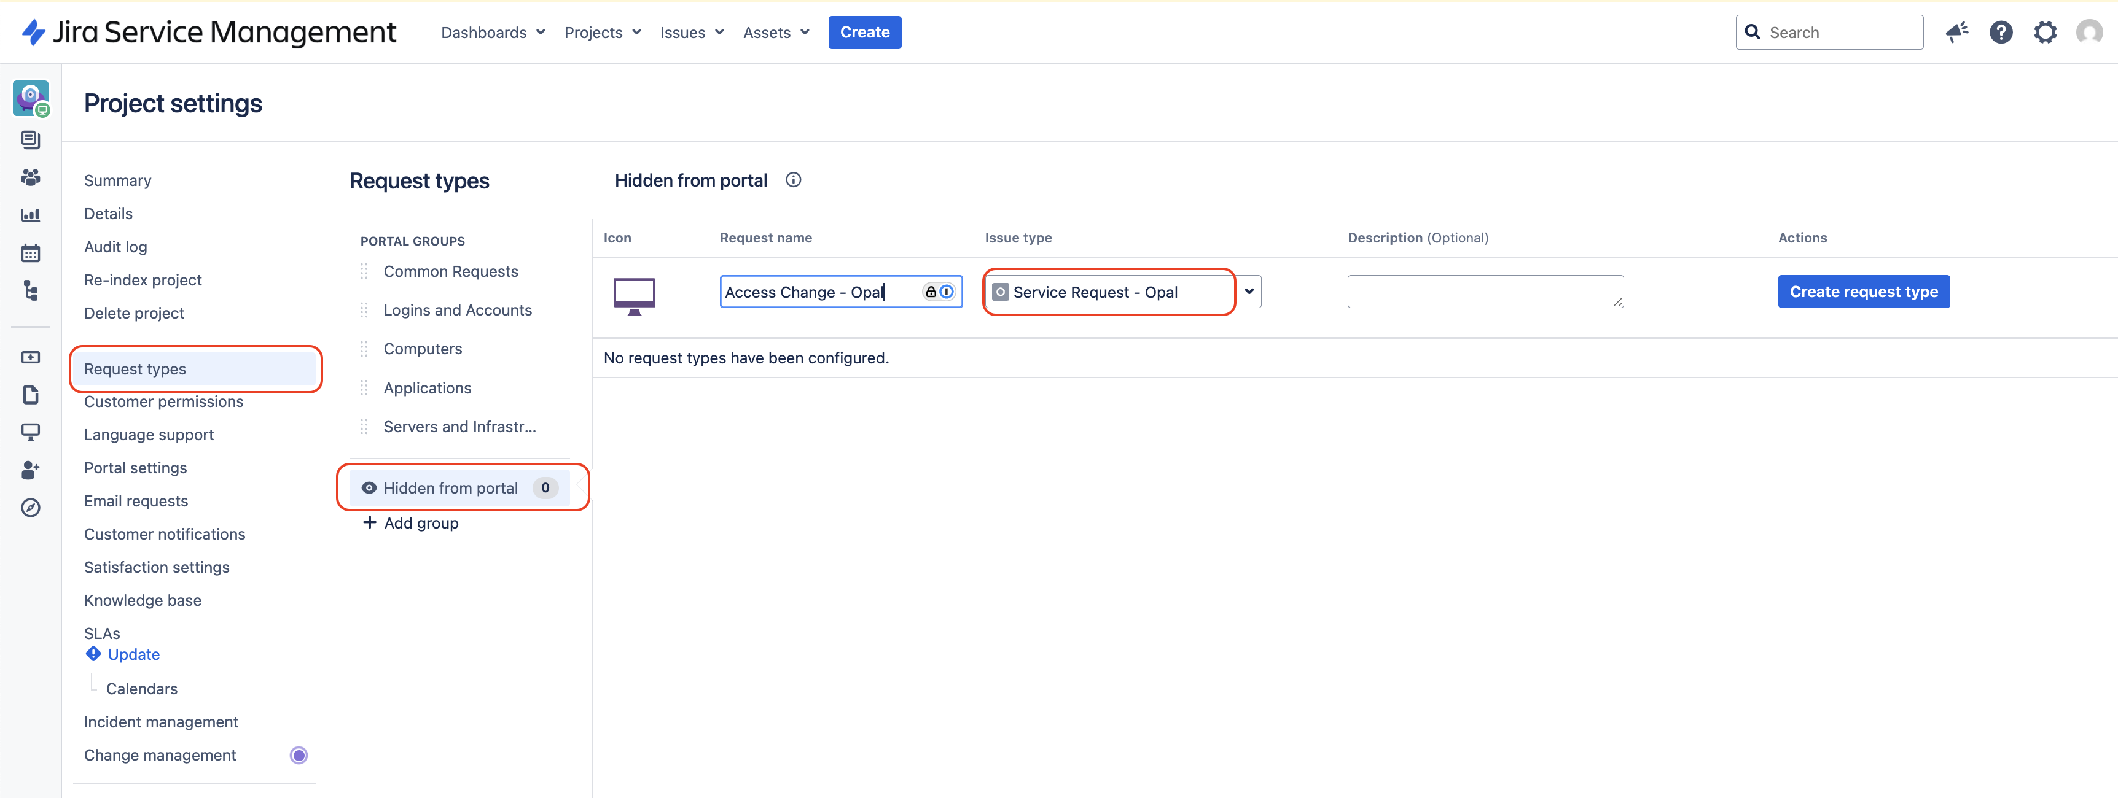Select Hidden from portal eye group
The height and width of the screenshot is (798, 2118).
pyautogui.click(x=451, y=488)
